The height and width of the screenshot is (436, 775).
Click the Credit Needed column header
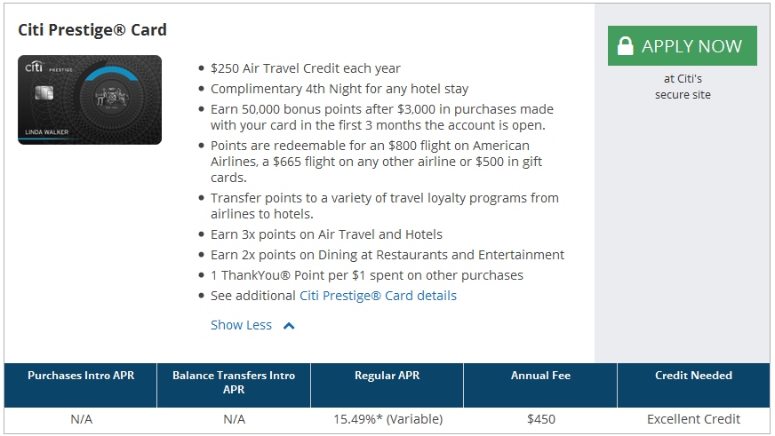click(x=693, y=376)
